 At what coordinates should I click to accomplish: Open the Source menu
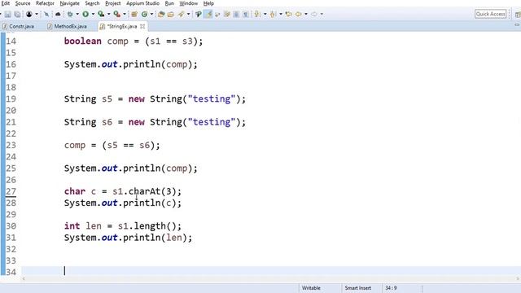(x=23, y=3)
